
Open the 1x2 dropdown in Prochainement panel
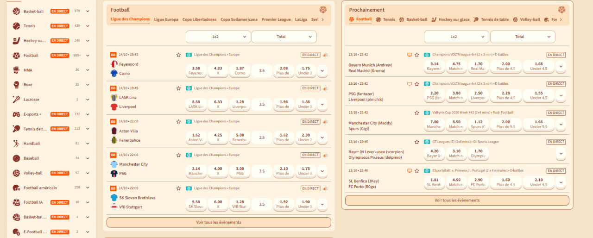point(456,37)
